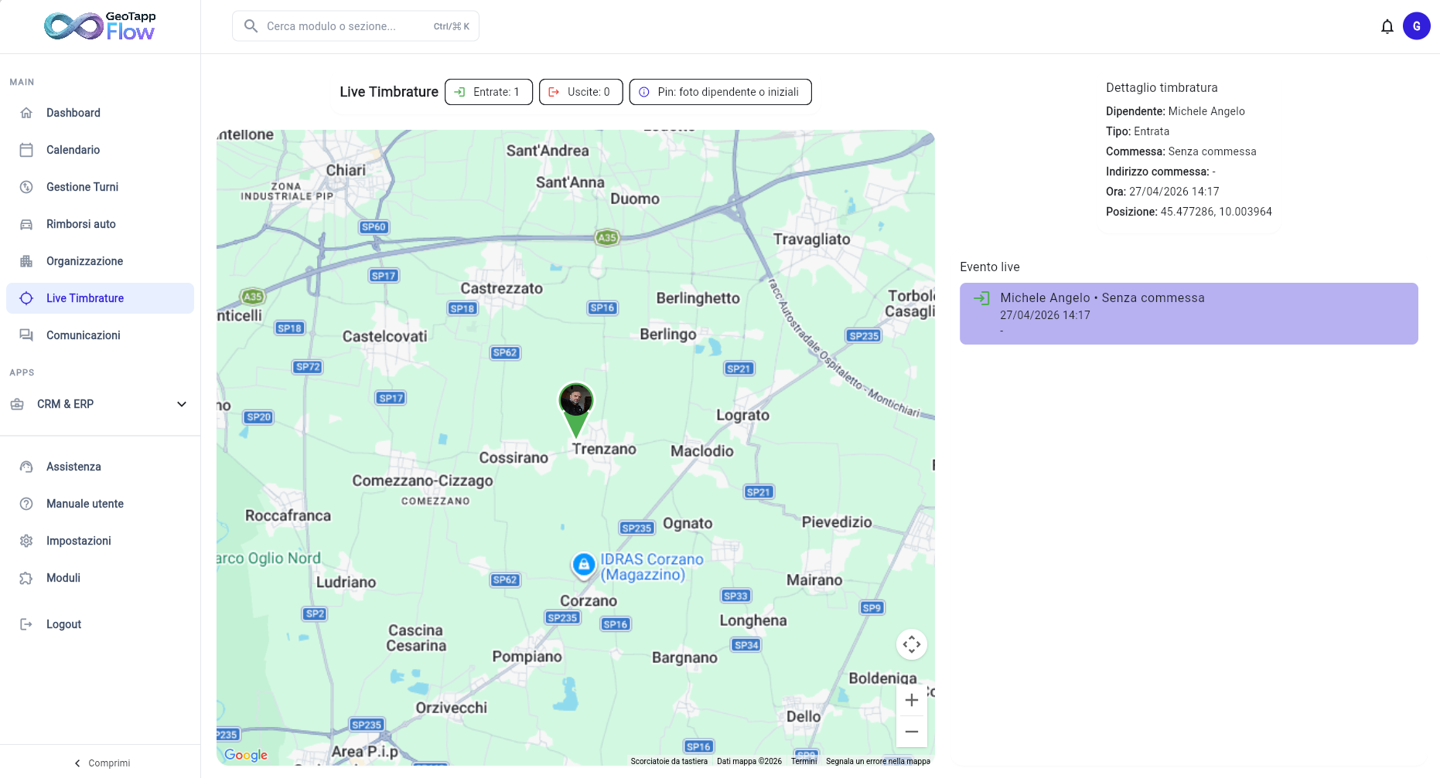Open the Dashboard from the sidebar
Screen dimensions: 1440x778
tap(73, 113)
